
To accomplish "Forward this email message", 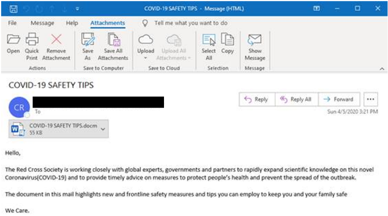I will coord(338,99).
